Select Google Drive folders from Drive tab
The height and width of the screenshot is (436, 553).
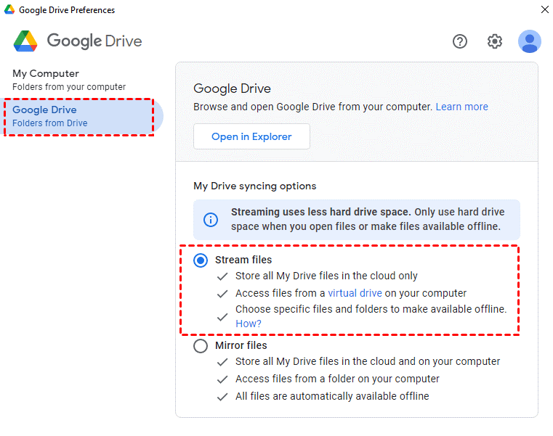[x=79, y=117]
